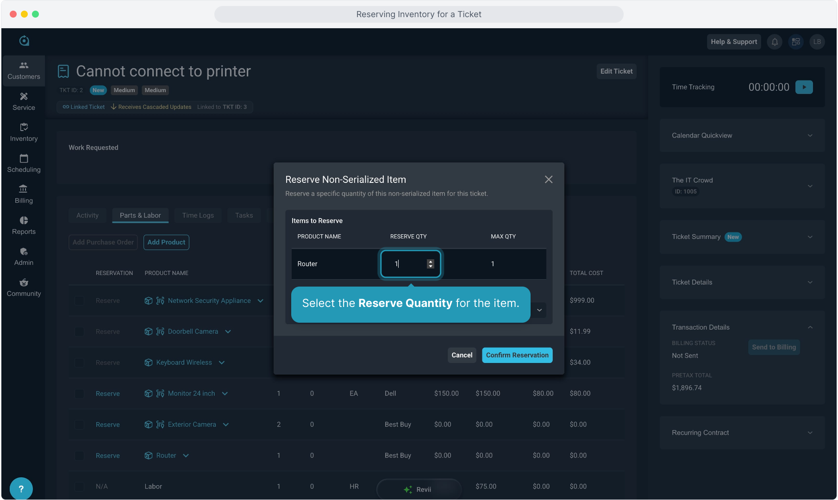Screen dimensions: 838x500
Task: Check the Monitor 24 inch row checkbox
Action: click(80, 394)
